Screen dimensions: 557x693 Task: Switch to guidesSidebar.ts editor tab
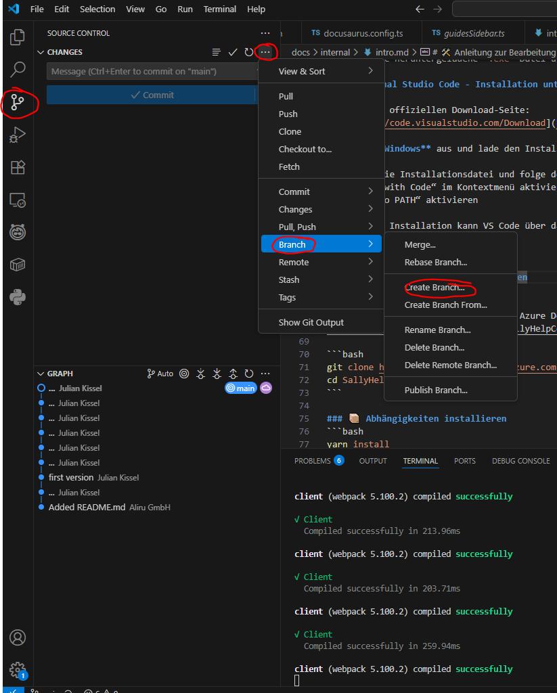(473, 33)
